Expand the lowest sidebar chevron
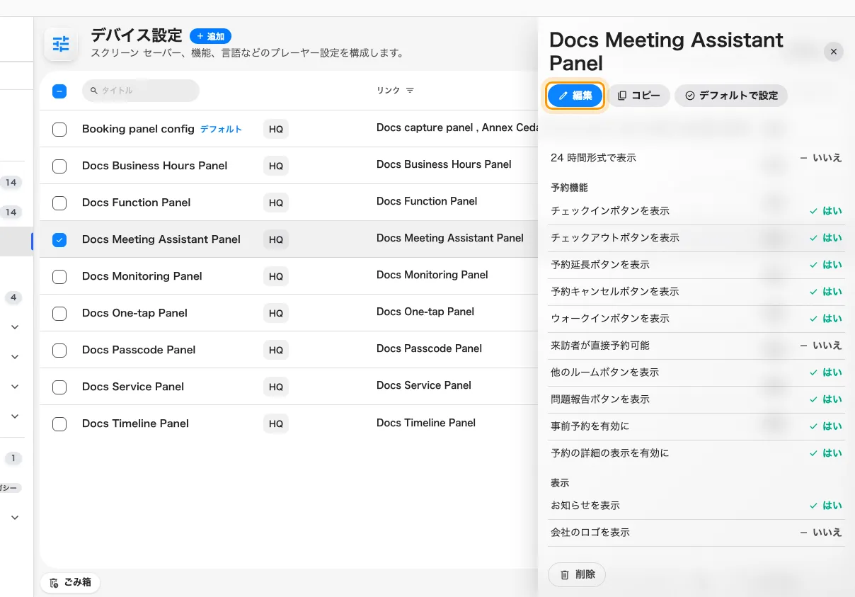855x597 pixels. coord(15,518)
